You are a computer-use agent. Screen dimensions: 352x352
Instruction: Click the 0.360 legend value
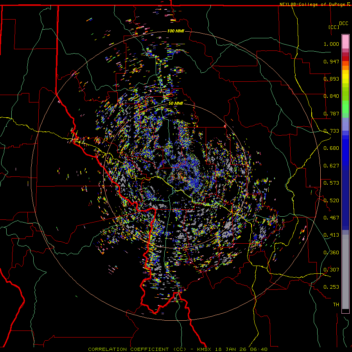point(331,253)
